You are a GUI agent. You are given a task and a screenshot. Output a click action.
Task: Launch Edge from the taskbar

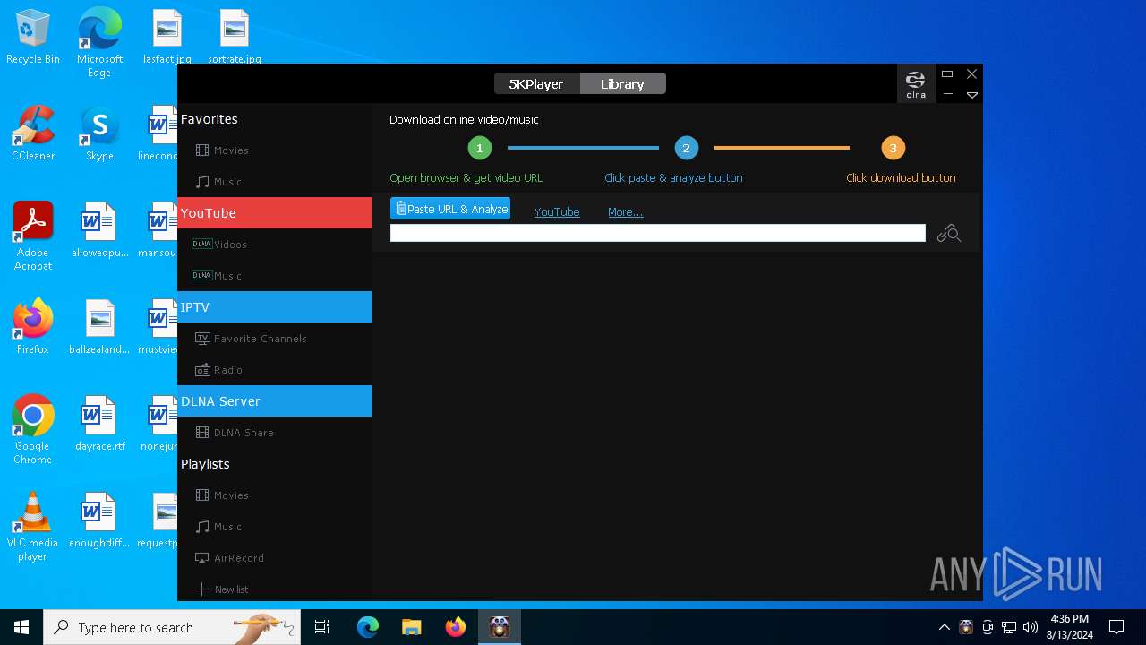pos(368,627)
